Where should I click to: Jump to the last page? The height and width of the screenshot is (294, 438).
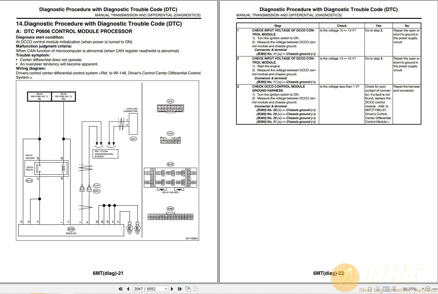(x=180, y=289)
